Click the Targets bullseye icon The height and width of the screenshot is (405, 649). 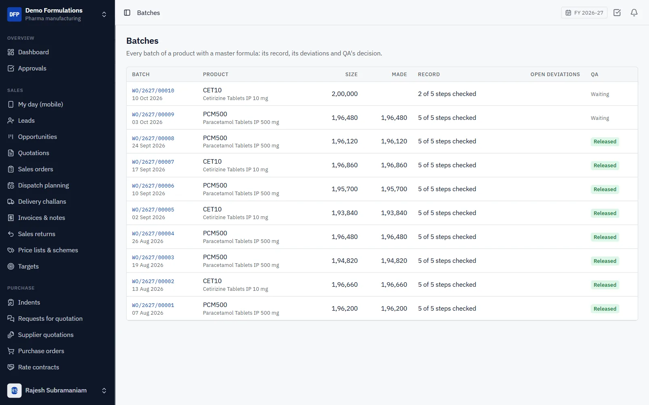coord(11,266)
